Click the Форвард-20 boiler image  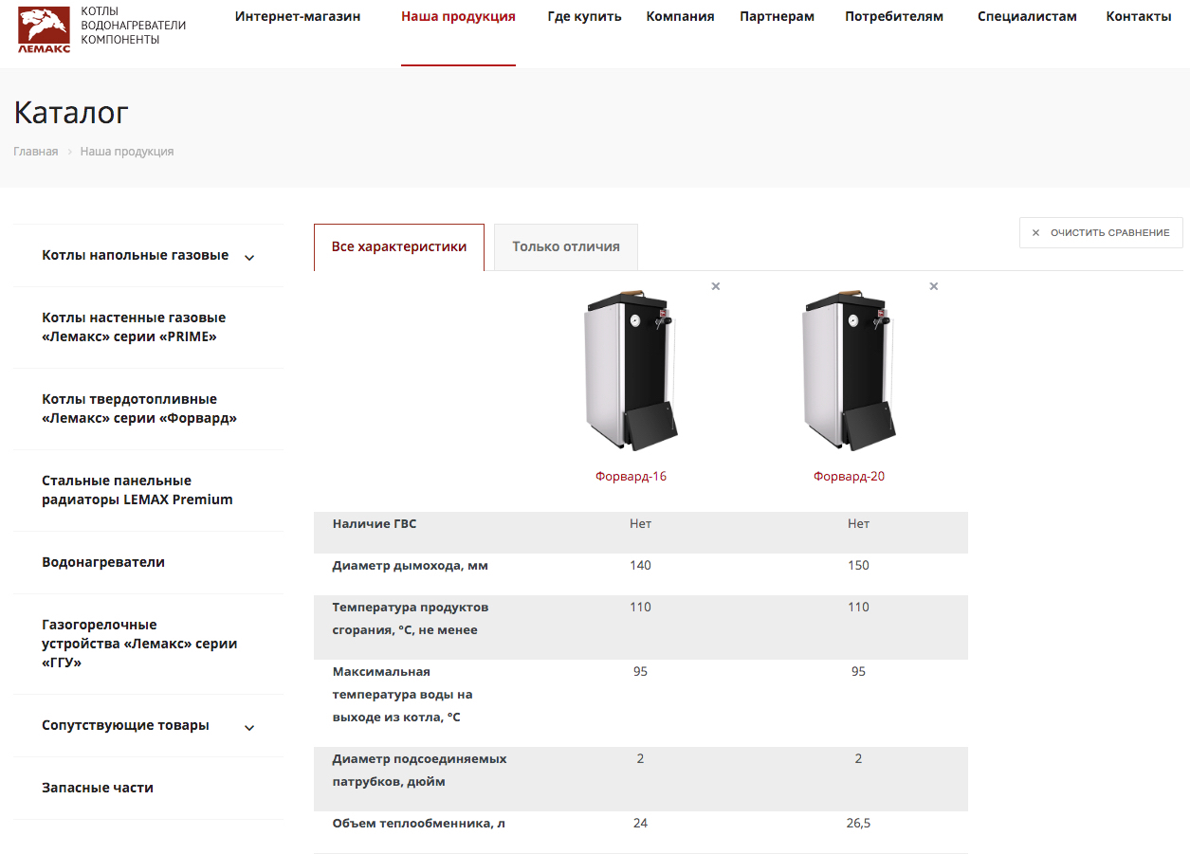coord(851,372)
